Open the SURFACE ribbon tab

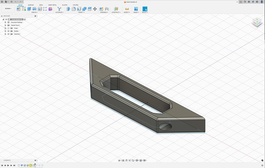[31, 5]
